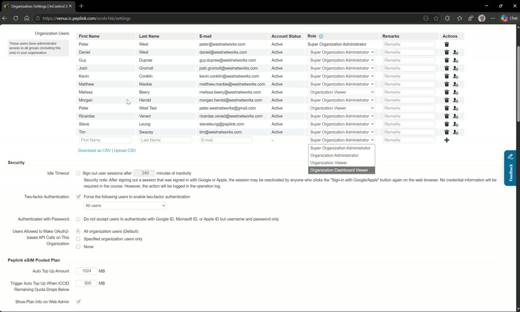Viewport: 520px width, 312px height.
Task: Collapse the new user role dropdown
Action: (x=342, y=140)
